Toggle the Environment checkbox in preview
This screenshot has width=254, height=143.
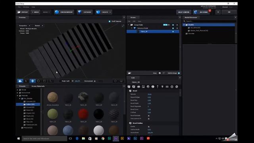(95, 81)
